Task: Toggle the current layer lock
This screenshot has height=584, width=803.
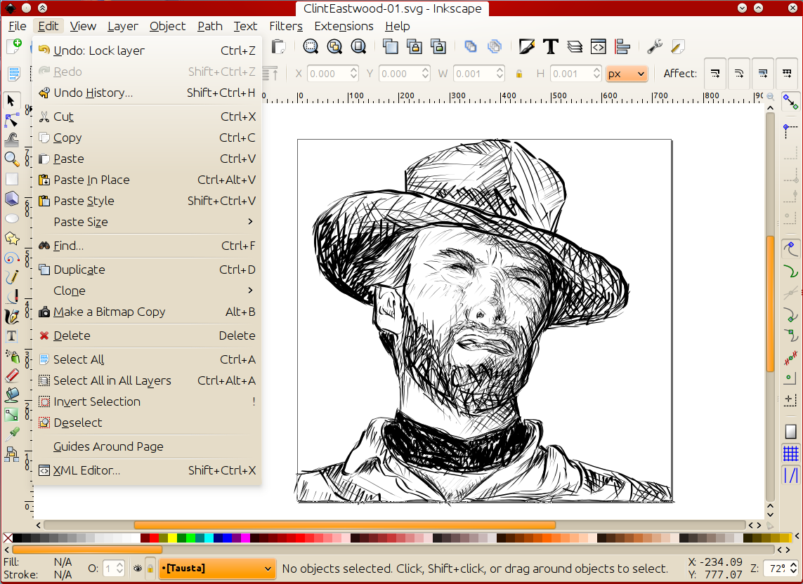Action: (150, 569)
